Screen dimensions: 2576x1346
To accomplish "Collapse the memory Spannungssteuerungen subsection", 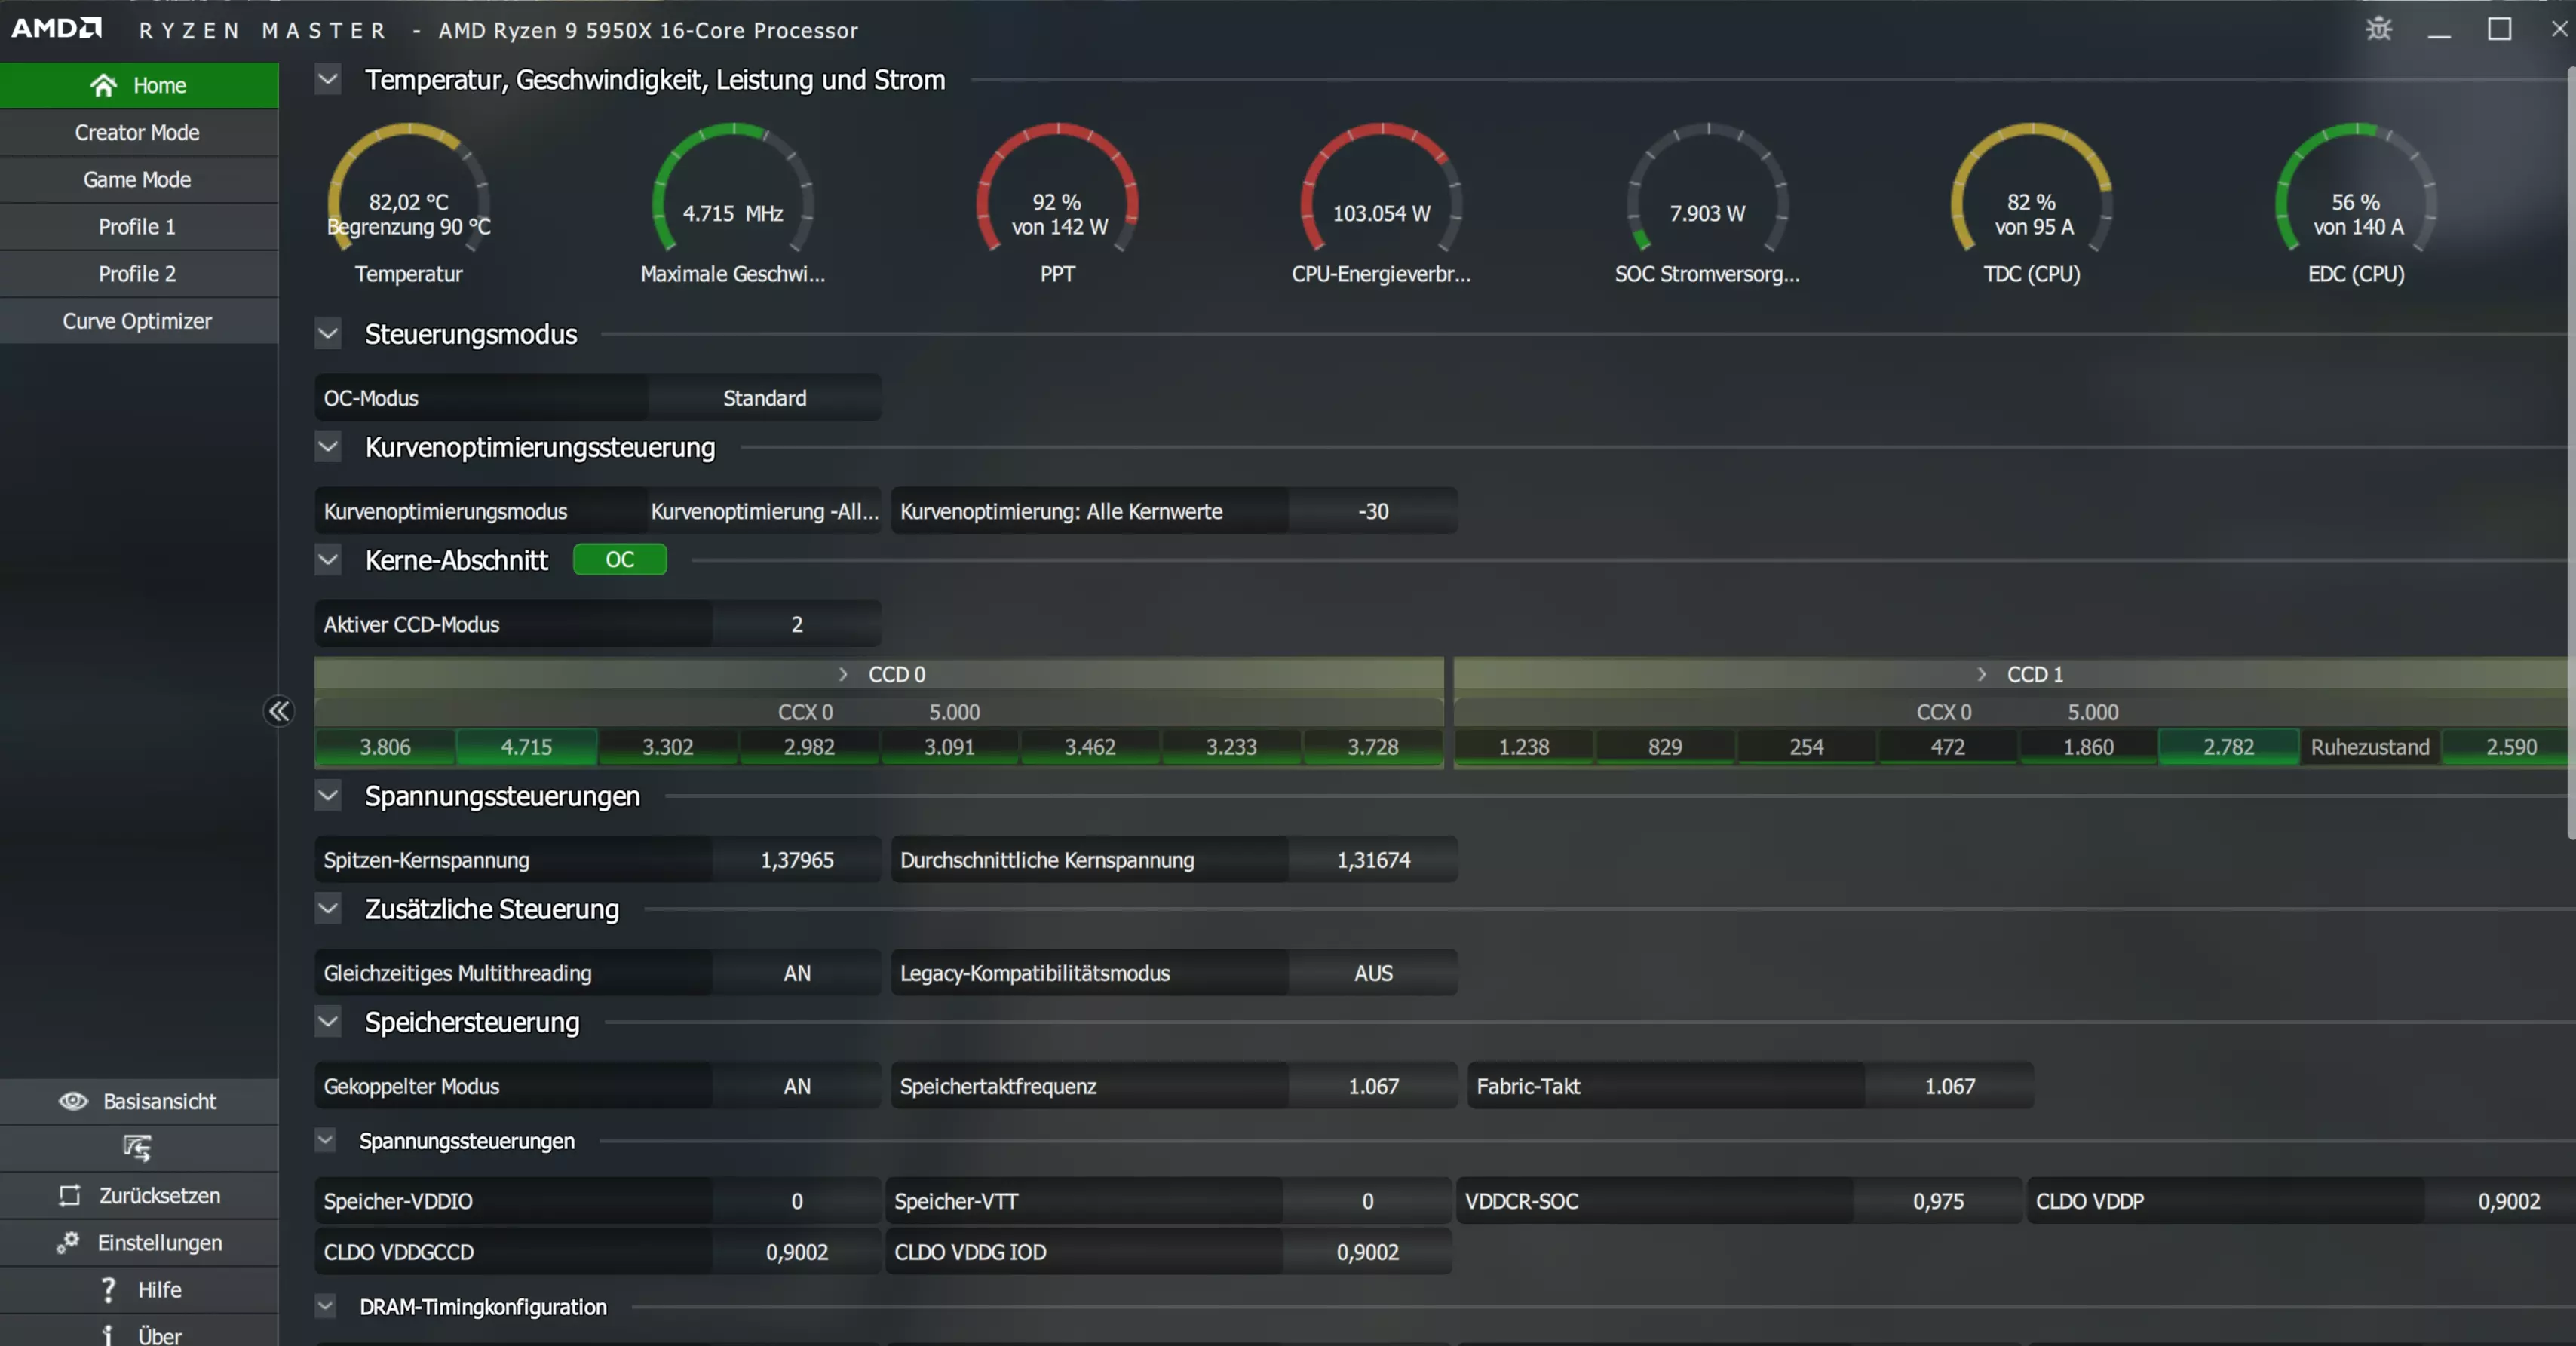I will point(325,1140).
